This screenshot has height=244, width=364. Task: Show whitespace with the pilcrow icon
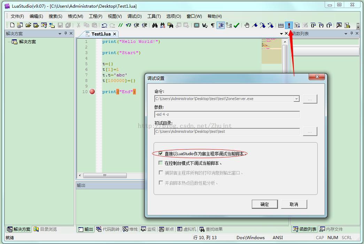click(212, 25)
